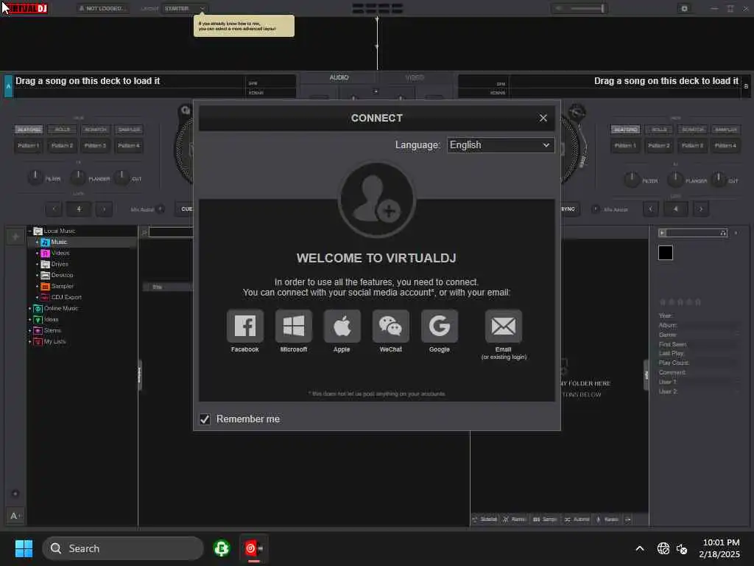Trigger Pattern 2 pad on left deck
The width and height of the screenshot is (754, 566).
(62, 145)
